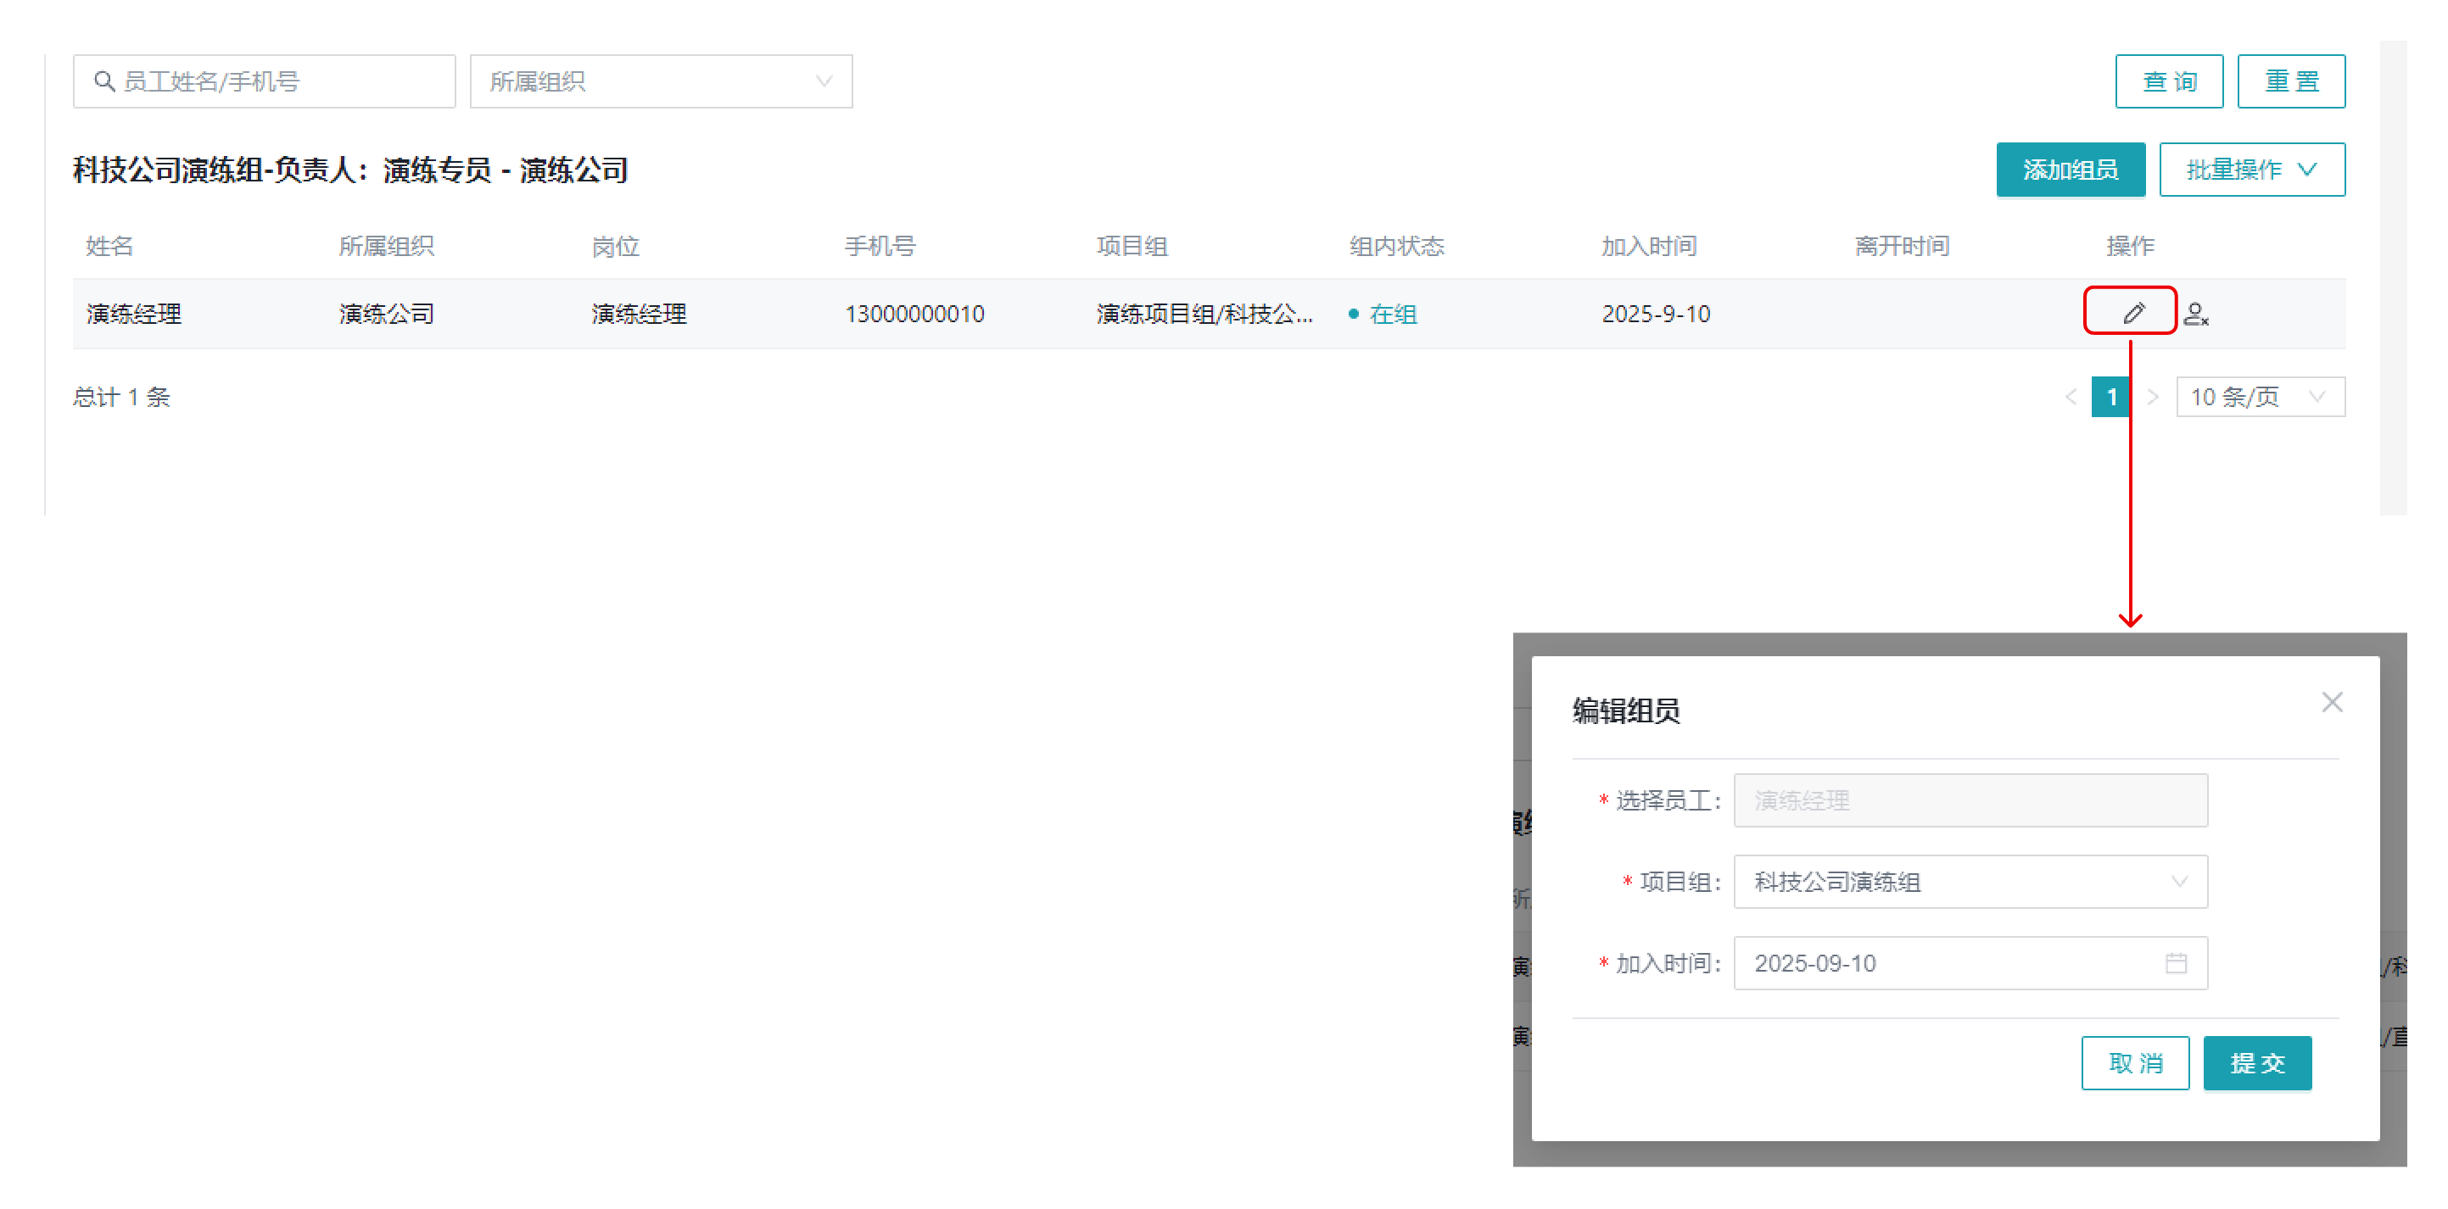2448x1209 pixels.
Task: Close the 编辑组员 dialog
Action: pos(2331,702)
